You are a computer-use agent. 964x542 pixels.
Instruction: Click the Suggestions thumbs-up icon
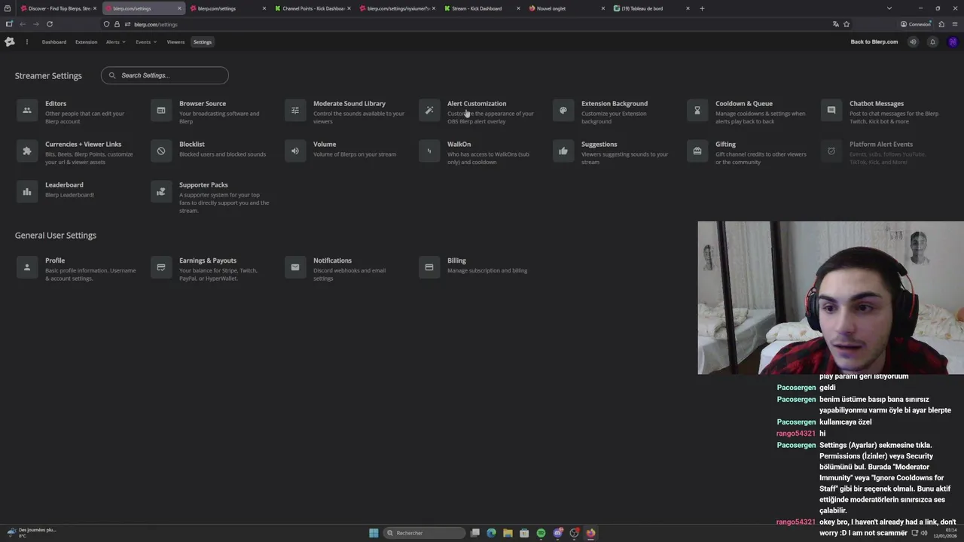[x=563, y=151]
